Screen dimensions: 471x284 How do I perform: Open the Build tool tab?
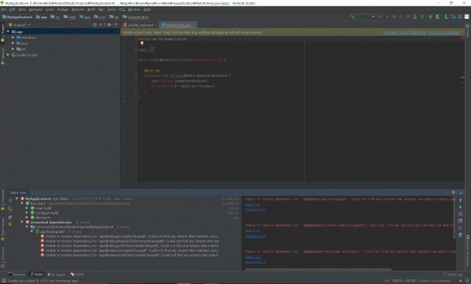click(37, 275)
